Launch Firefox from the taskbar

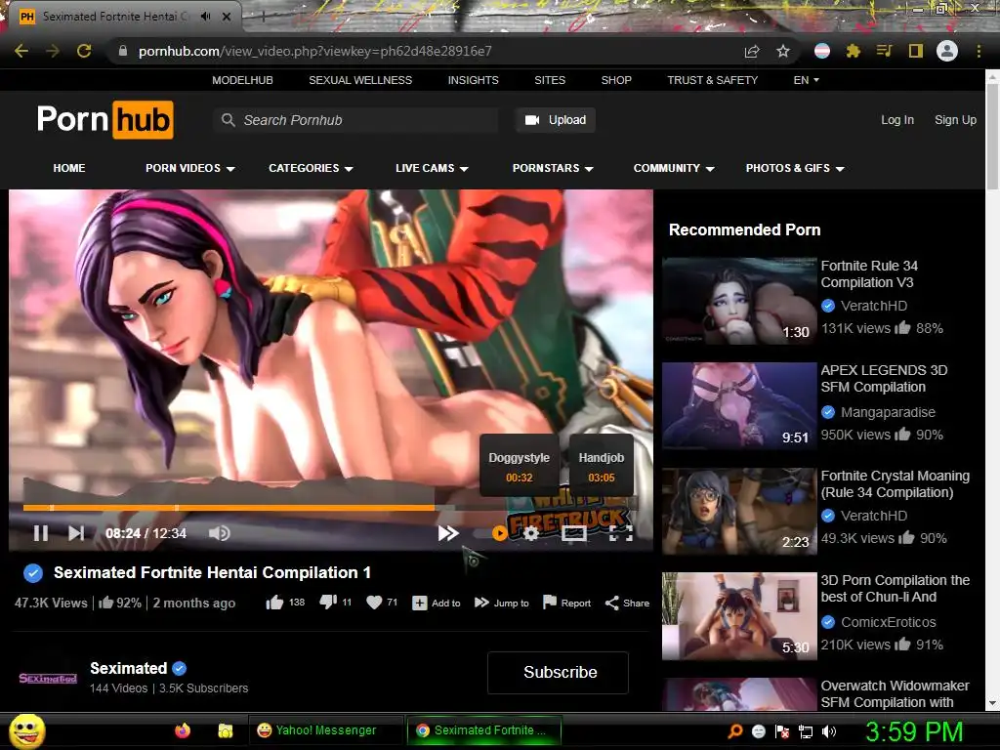tap(183, 730)
